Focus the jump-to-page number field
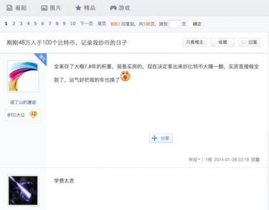The image size is (269, 210). click(175, 24)
